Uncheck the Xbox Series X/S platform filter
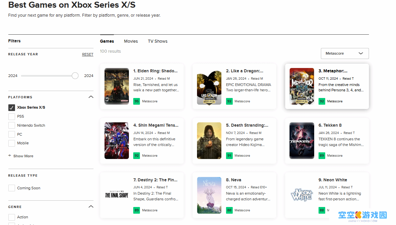This screenshot has width=396, height=225. coord(12,107)
